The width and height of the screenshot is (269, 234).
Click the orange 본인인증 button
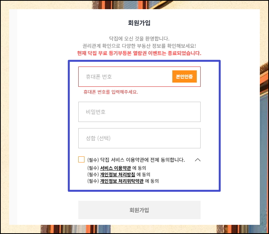click(x=185, y=76)
